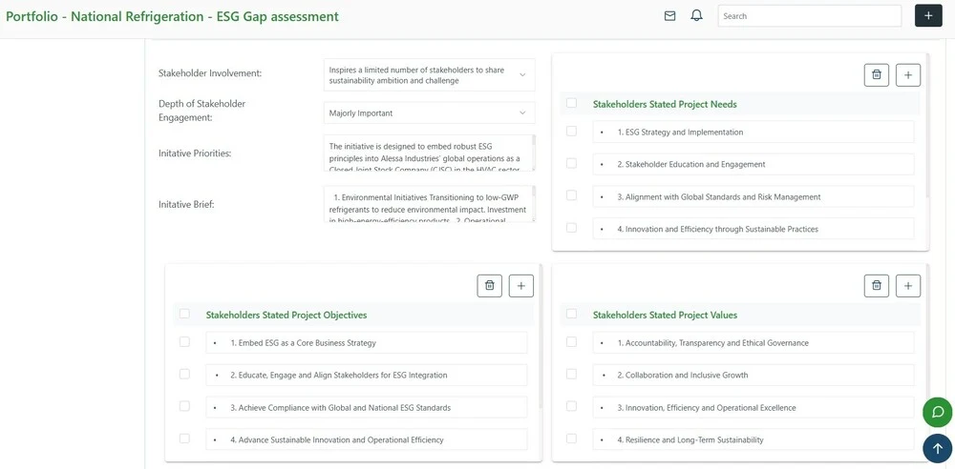Image resolution: width=955 pixels, height=469 pixels.
Task: Open Depth of Stakeholder Engagement dropdown
Action: click(x=429, y=113)
